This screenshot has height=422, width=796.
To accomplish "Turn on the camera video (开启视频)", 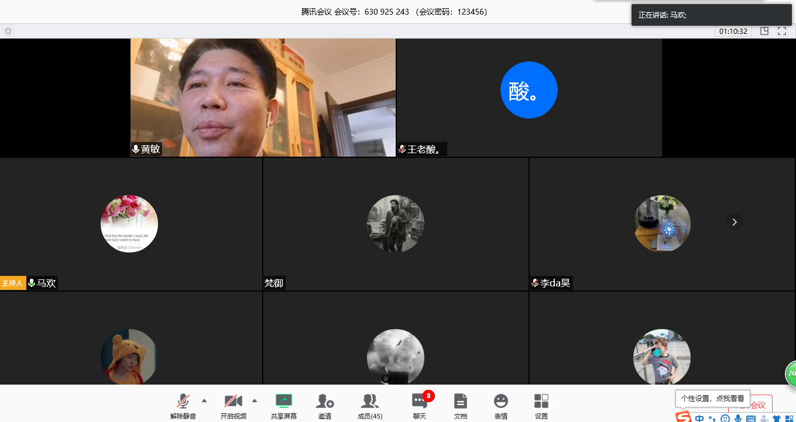I will tap(233, 402).
